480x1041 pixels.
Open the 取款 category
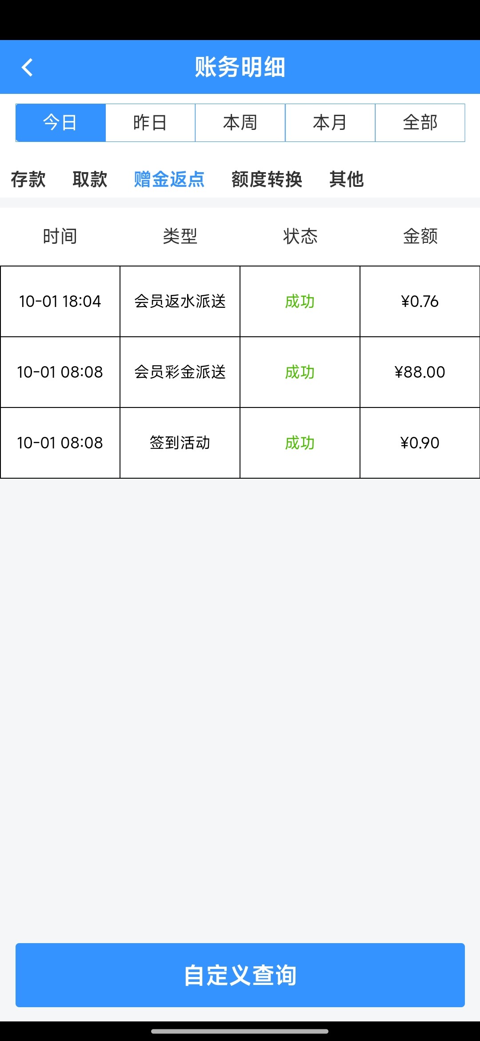[90, 179]
